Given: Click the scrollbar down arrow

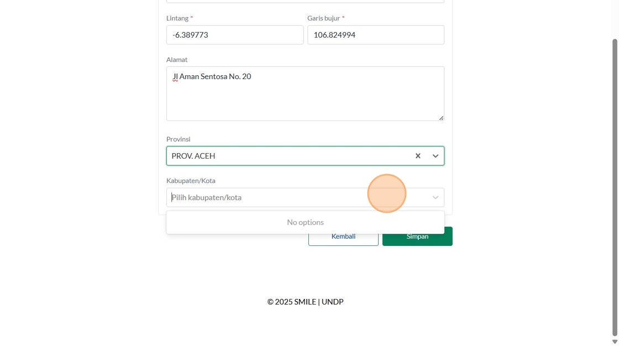Looking at the screenshot, I should pyautogui.click(x=615, y=342).
